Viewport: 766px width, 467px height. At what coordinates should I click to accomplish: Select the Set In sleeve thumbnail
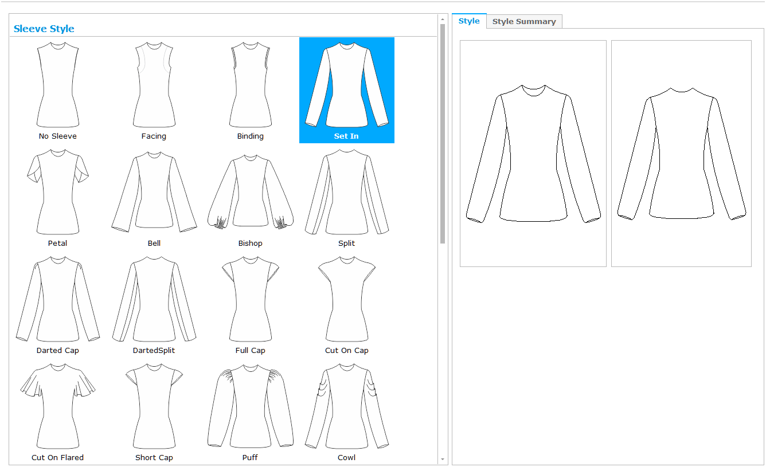(x=347, y=90)
